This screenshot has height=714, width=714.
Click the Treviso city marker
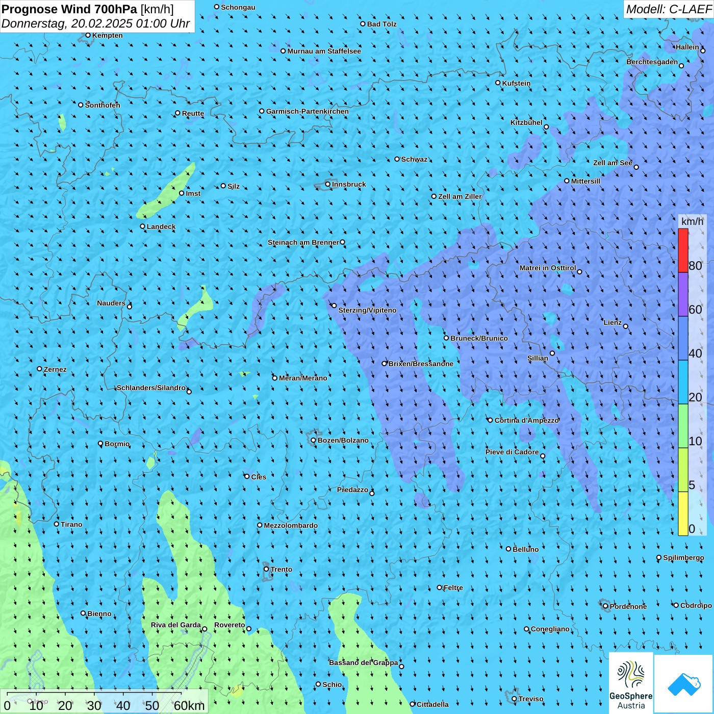[515, 699]
